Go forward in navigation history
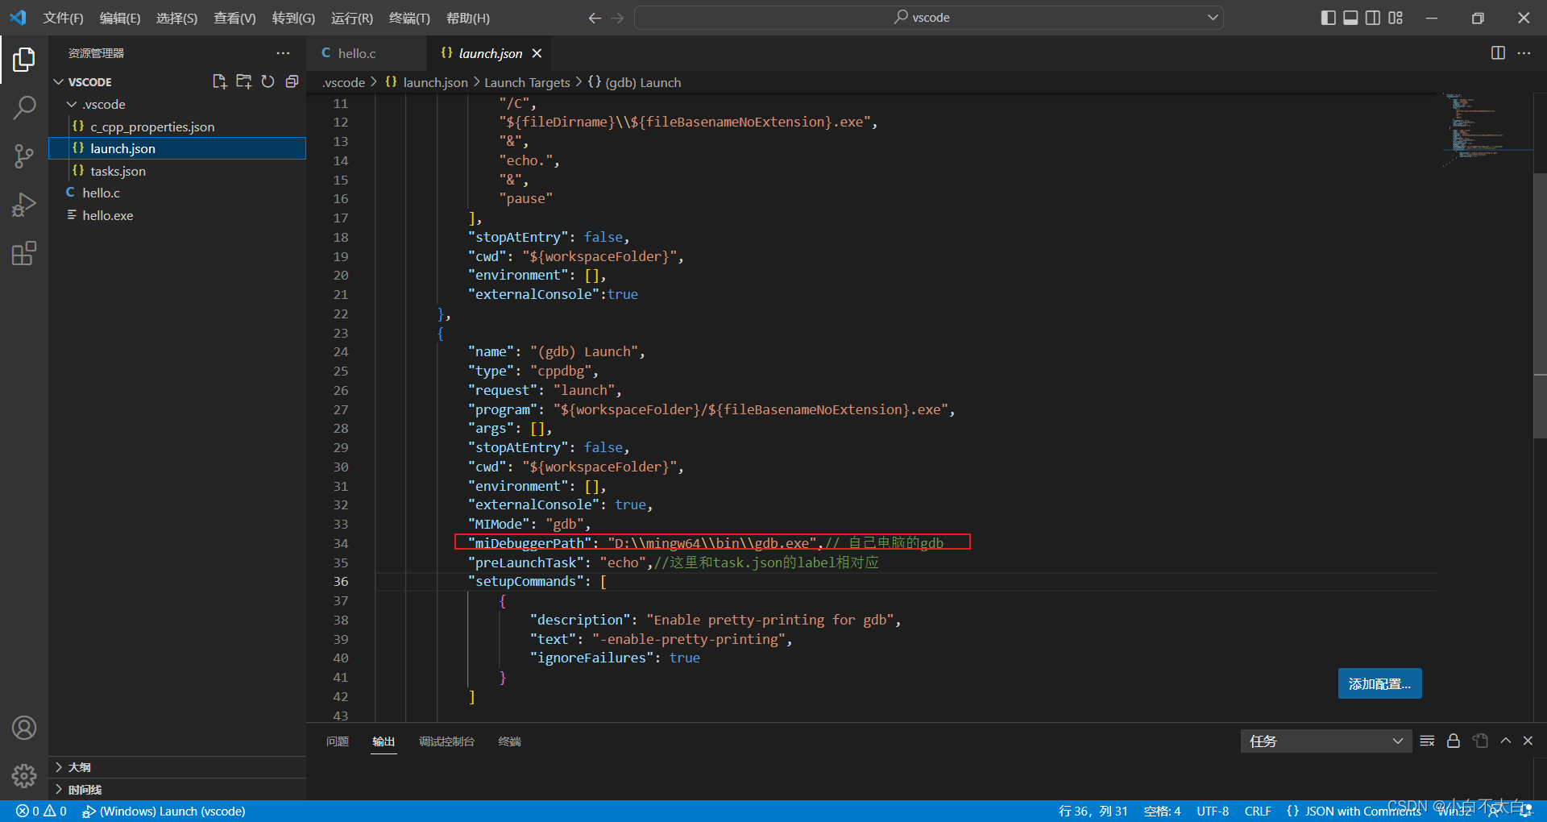 (617, 18)
